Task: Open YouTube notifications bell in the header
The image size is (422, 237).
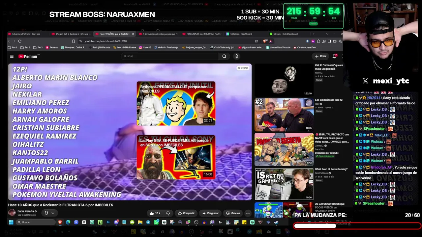Action: pos(335,56)
